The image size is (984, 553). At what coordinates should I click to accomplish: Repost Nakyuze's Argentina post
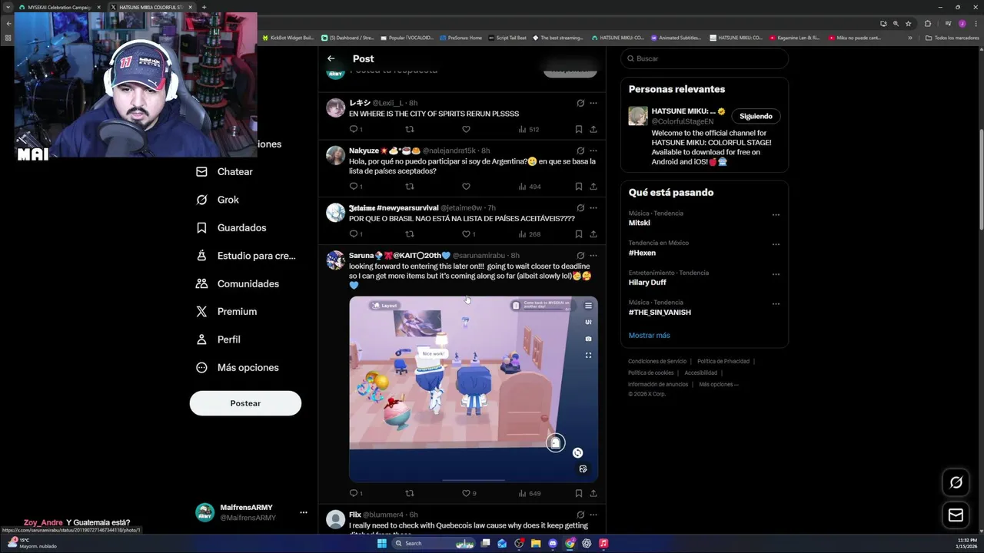[x=409, y=186]
